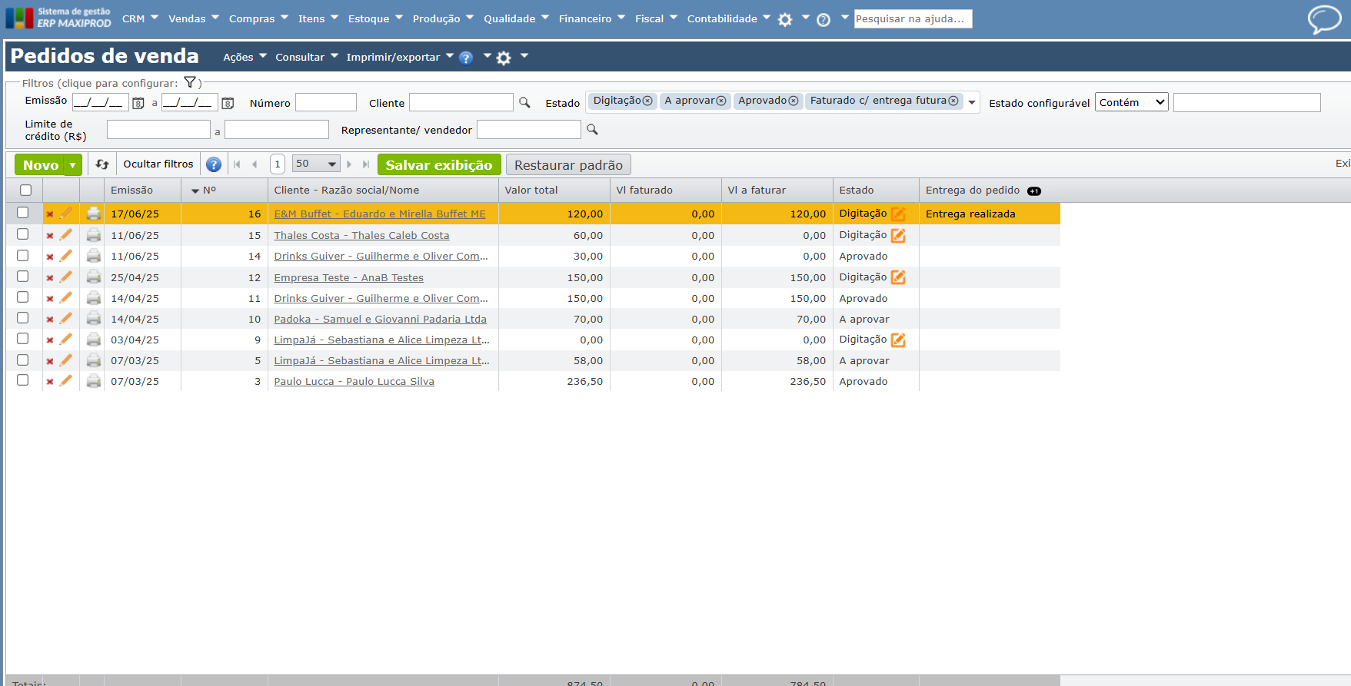Expand the Novo button dropdown arrow
Image resolution: width=1351 pixels, height=686 pixels.
[73, 164]
